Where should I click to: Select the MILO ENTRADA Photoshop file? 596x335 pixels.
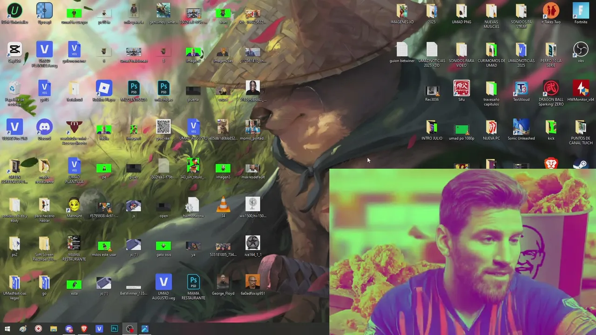(x=134, y=91)
